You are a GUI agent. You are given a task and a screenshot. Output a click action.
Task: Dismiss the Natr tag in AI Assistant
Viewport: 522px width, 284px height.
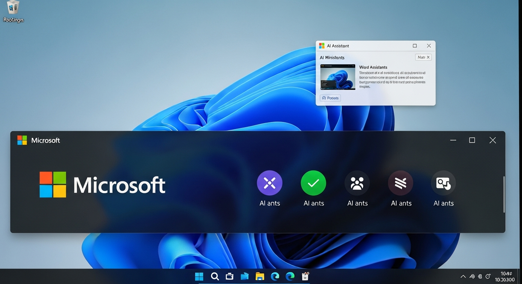pyautogui.click(x=428, y=57)
